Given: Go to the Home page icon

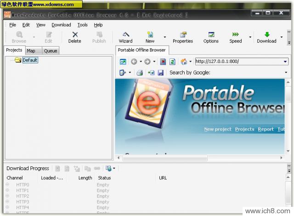Looking at the screenshot, I should [x=184, y=62].
